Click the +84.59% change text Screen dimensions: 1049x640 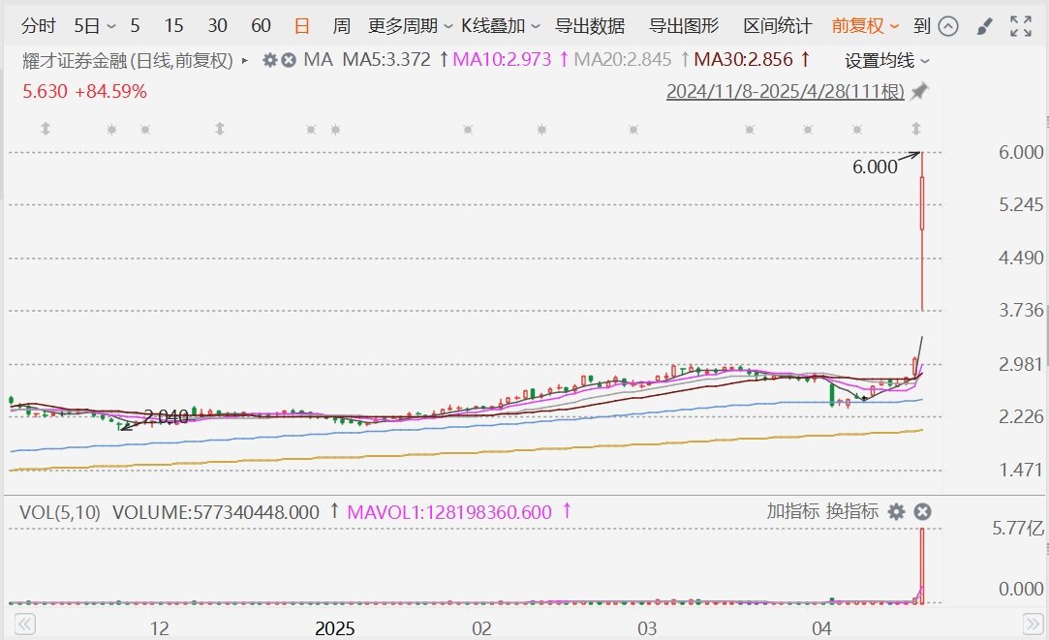tap(110, 92)
